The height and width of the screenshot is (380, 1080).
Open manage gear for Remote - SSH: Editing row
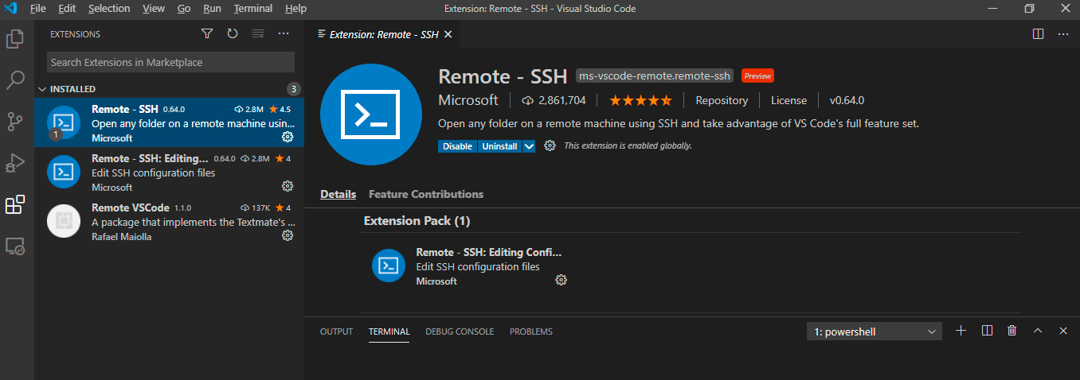tap(288, 187)
